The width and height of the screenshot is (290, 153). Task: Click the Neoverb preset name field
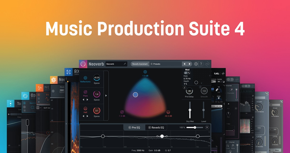click(116, 64)
